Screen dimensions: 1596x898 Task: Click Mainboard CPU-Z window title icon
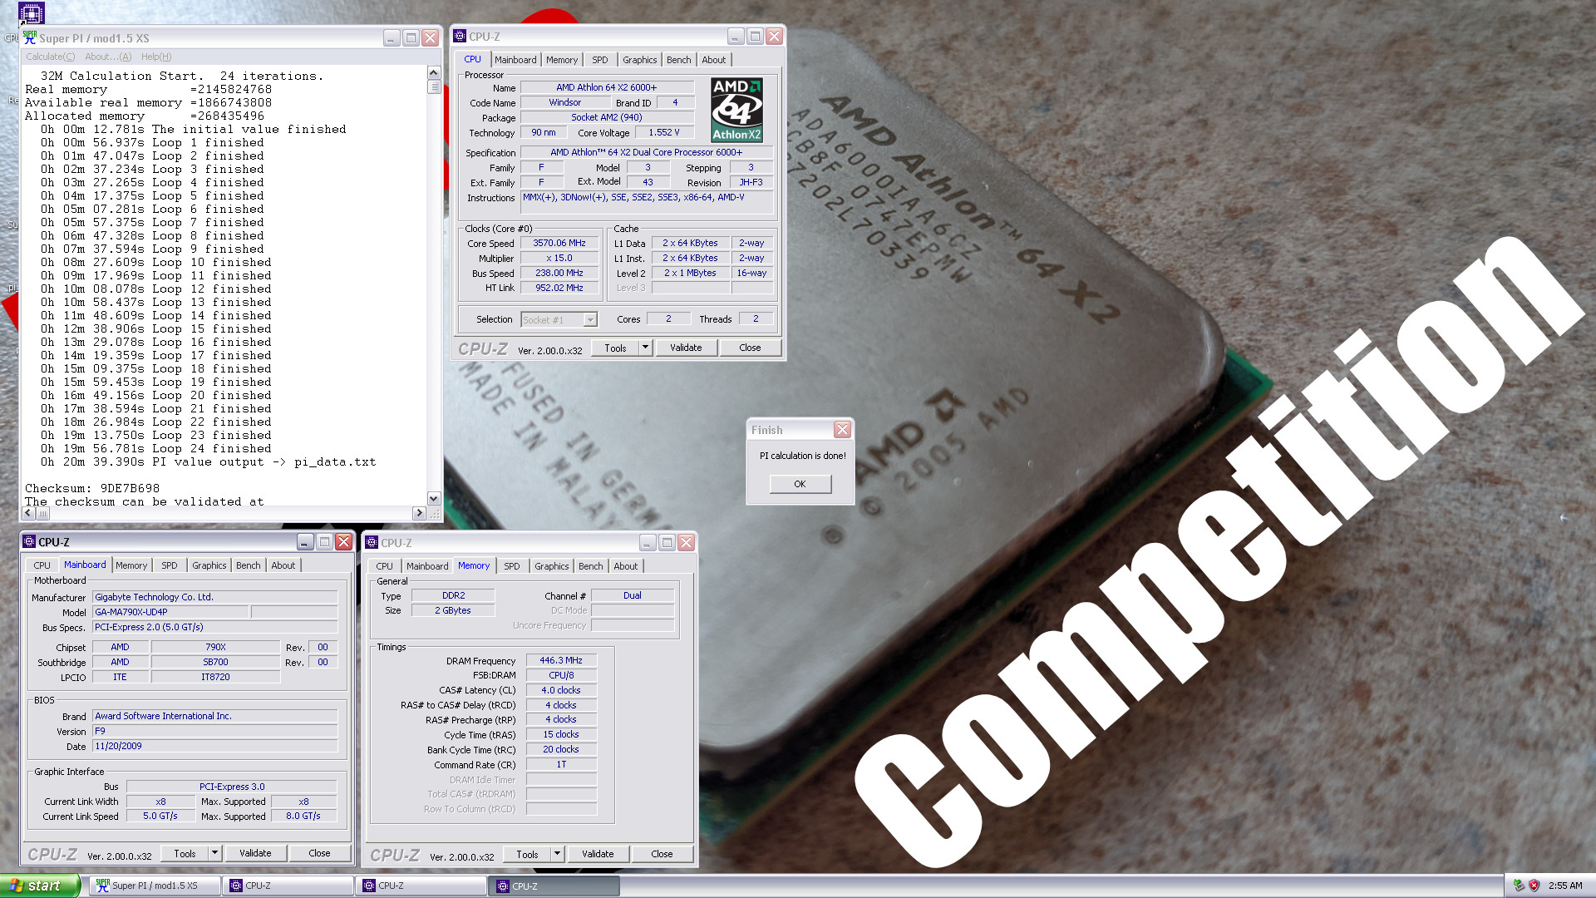29,541
